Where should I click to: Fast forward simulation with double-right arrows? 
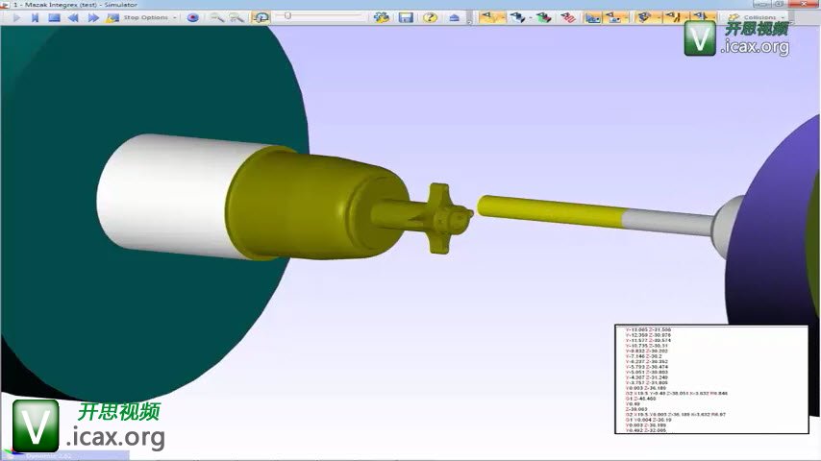tap(93, 18)
